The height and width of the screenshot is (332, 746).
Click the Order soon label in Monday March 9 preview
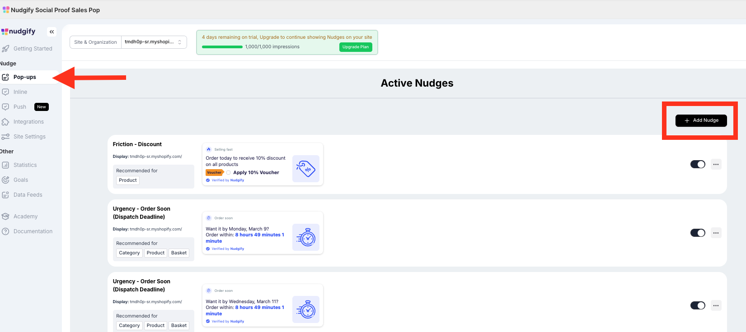pos(224,218)
